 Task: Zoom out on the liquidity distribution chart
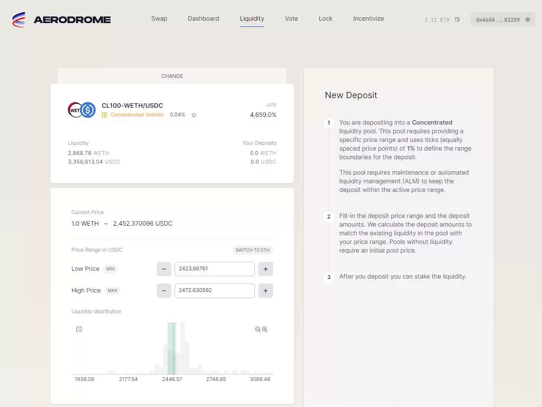(257, 329)
